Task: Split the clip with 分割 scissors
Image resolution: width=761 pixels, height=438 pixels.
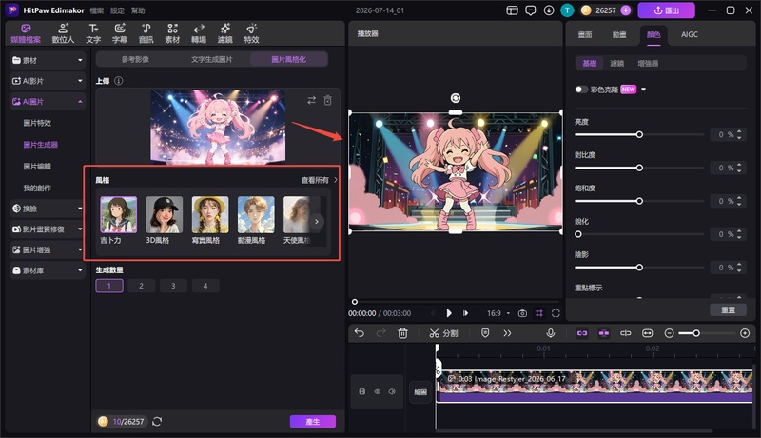Action: (443, 333)
